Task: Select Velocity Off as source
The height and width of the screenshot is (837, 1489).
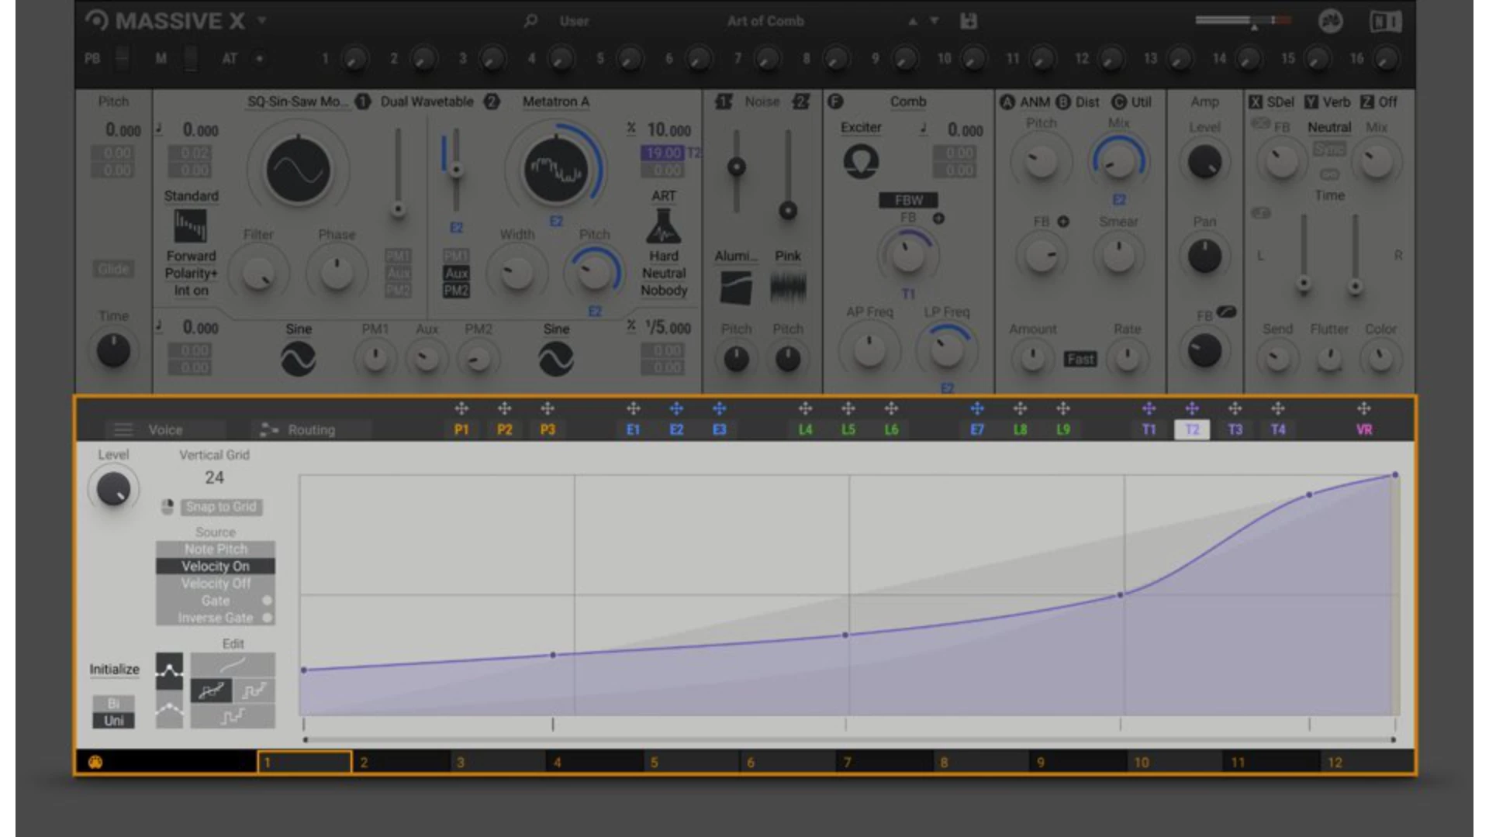Action: pos(216,584)
